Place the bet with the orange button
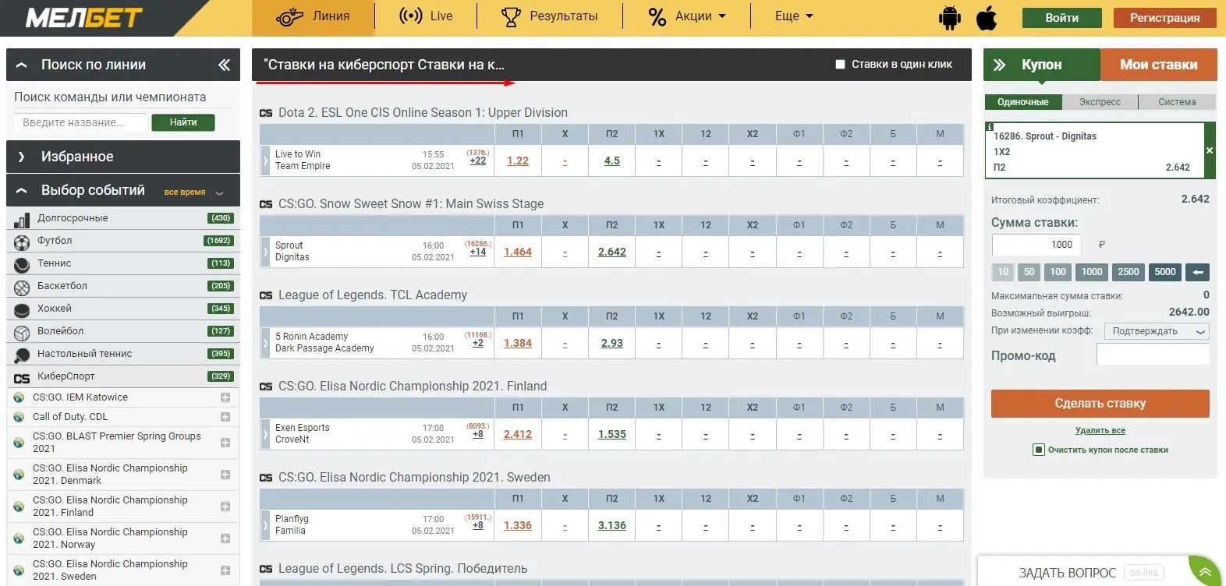 click(1100, 404)
